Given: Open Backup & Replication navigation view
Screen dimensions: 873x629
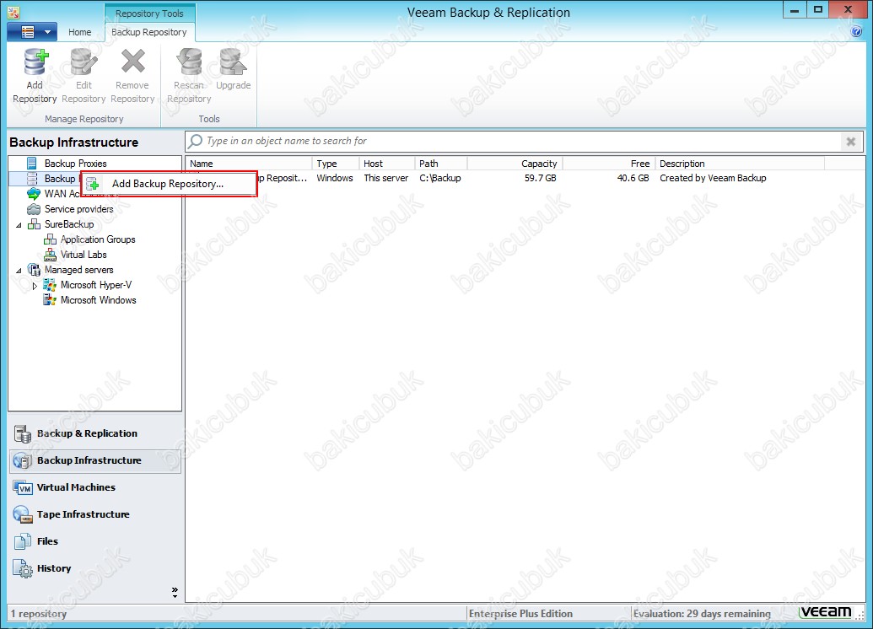Looking at the screenshot, I should (x=95, y=433).
